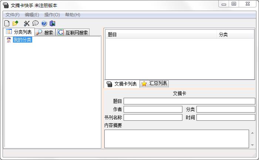Click the 题目 column header

pyautogui.click(x=161, y=34)
